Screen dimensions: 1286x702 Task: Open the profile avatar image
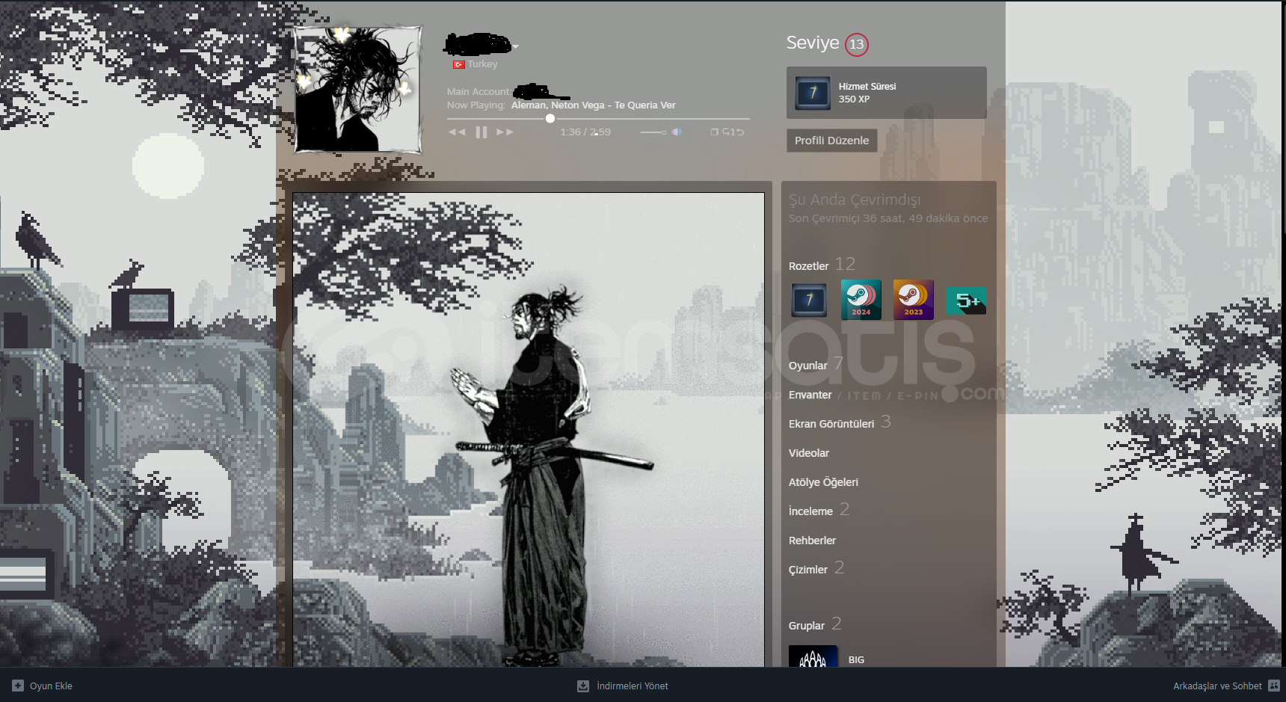click(x=358, y=90)
